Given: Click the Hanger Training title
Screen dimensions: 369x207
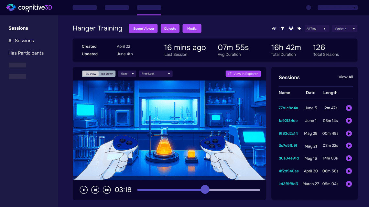Looking at the screenshot, I should point(97,28).
